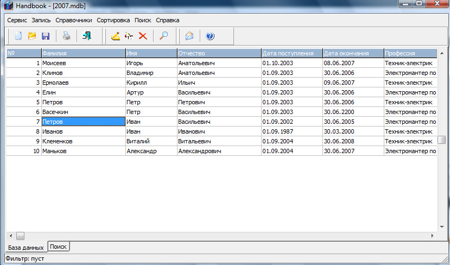Click the Exit door icon in the toolbar
The height and width of the screenshot is (265, 450).
pos(87,36)
